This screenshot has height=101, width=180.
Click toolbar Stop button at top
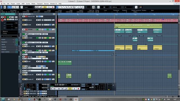45,7
